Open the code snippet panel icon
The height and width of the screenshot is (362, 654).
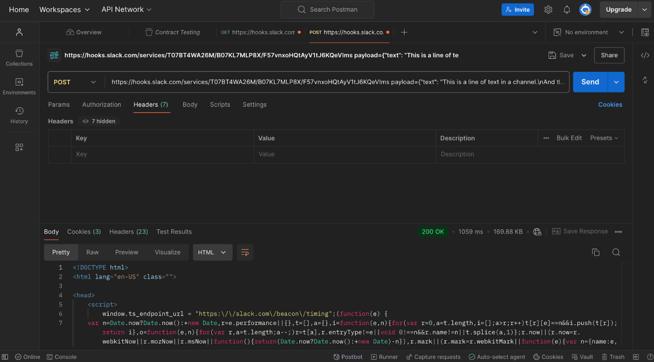[645, 55]
